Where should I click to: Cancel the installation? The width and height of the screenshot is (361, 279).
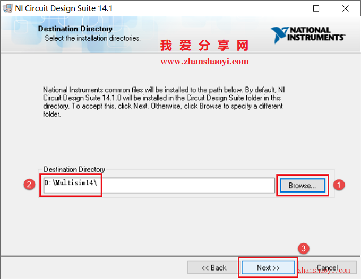pos(327,267)
